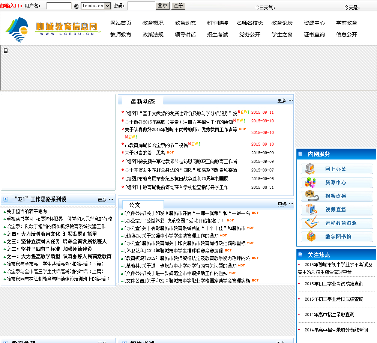Open 政策法规 menu item
Viewport: 377px width, 343px height.
(x=153, y=35)
